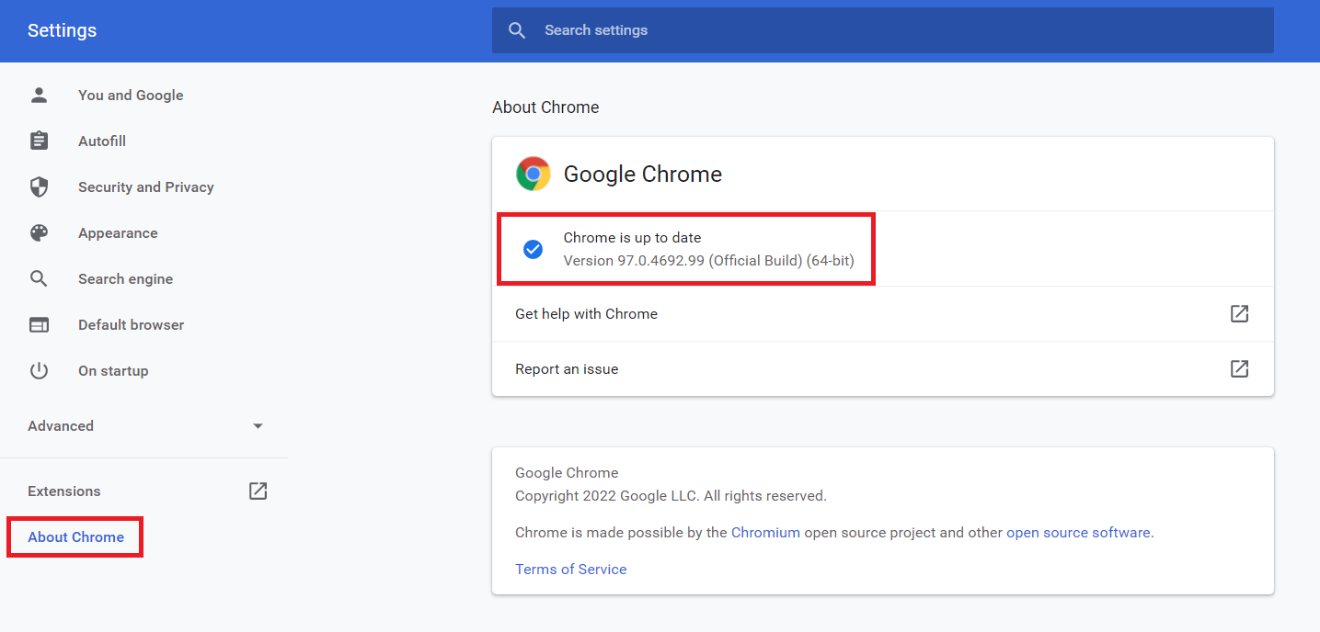1320x632 pixels.
Task: Open the Chromium project link
Action: pos(765,532)
